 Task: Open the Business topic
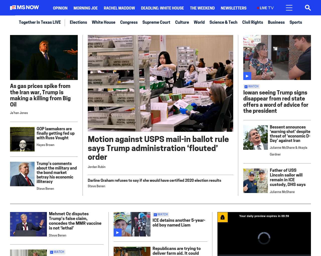tap(276, 22)
